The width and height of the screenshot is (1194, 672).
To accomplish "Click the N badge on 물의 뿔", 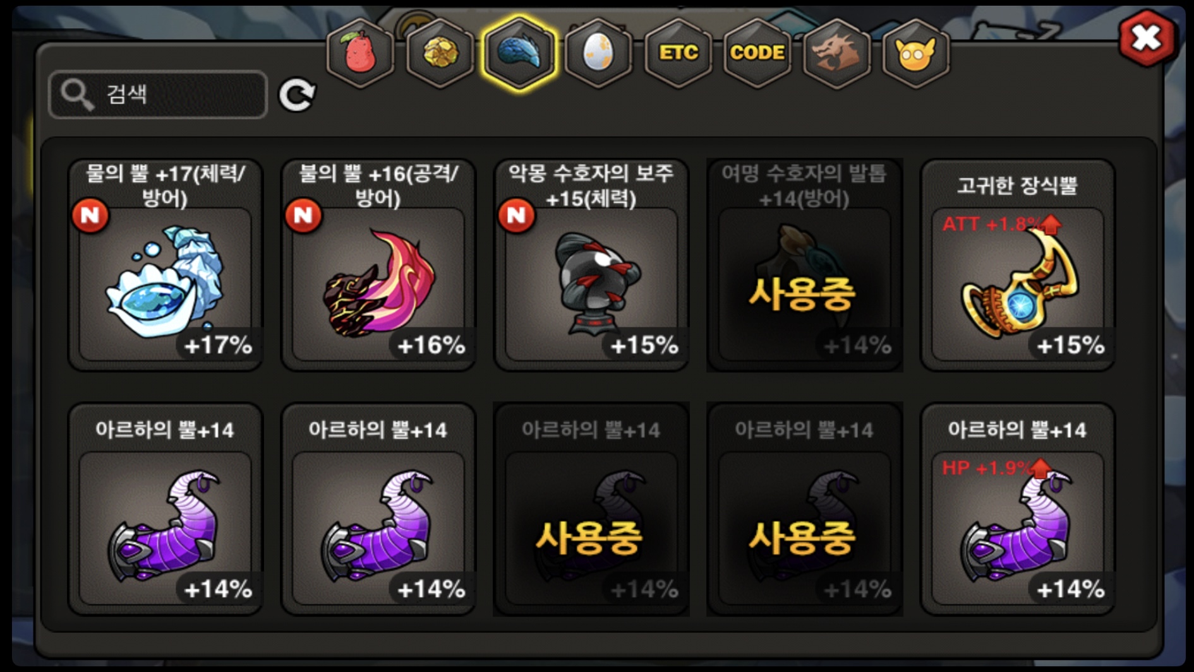I will 90,216.
